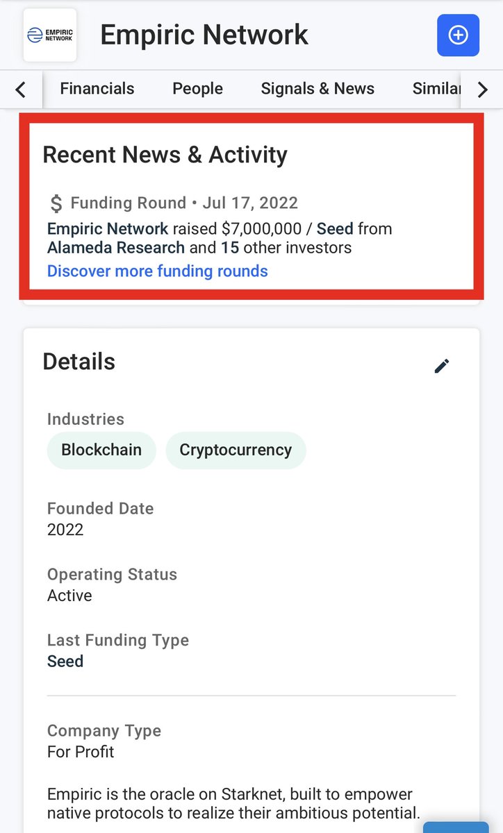503x833 pixels.
Task: View the 15 other investors link
Action: [229, 248]
